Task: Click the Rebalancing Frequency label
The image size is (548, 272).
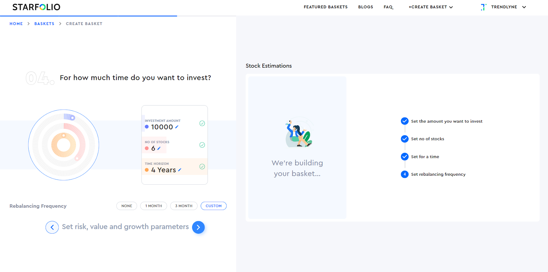Action: [38, 206]
